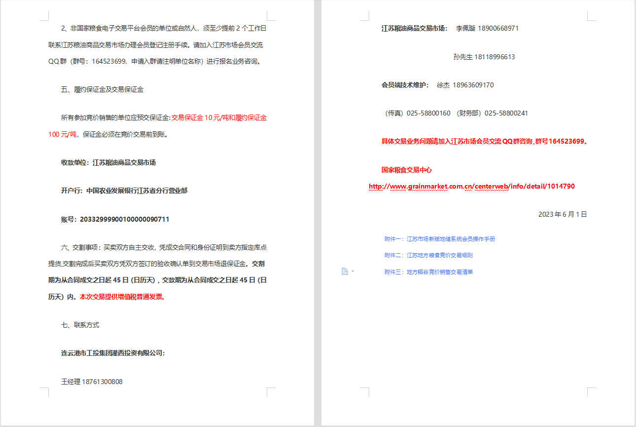This screenshot has width=636, height=427.
Task: Click 王经理's phone number 18761300808
Action: pyautogui.click(x=102, y=382)
